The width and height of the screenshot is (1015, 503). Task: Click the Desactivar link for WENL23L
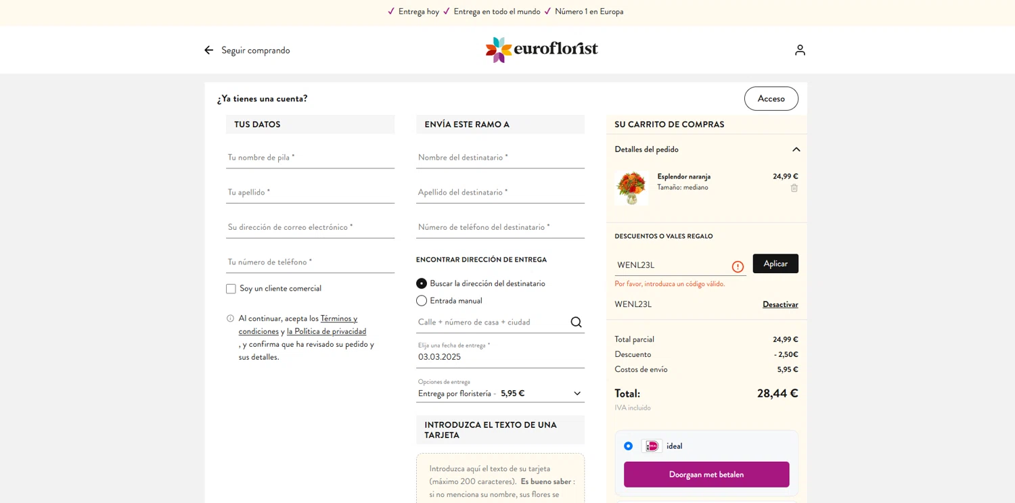[x=780, y=304]
